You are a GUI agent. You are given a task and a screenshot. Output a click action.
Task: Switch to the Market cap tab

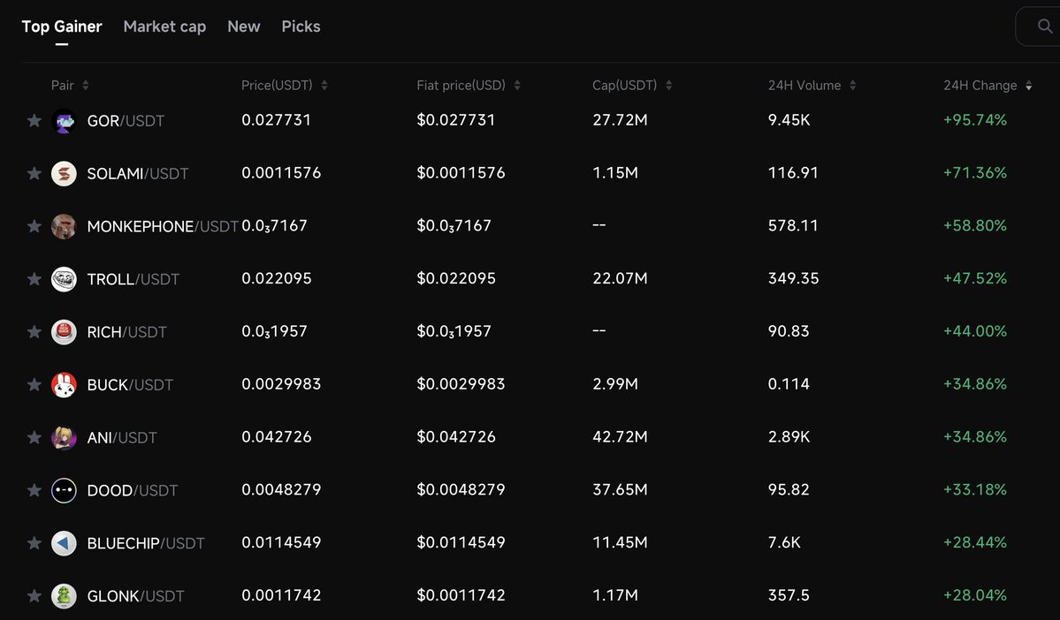[x=164, y=26]
